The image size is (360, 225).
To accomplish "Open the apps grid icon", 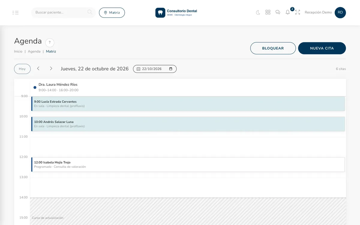I will click(x=268, y=12).
